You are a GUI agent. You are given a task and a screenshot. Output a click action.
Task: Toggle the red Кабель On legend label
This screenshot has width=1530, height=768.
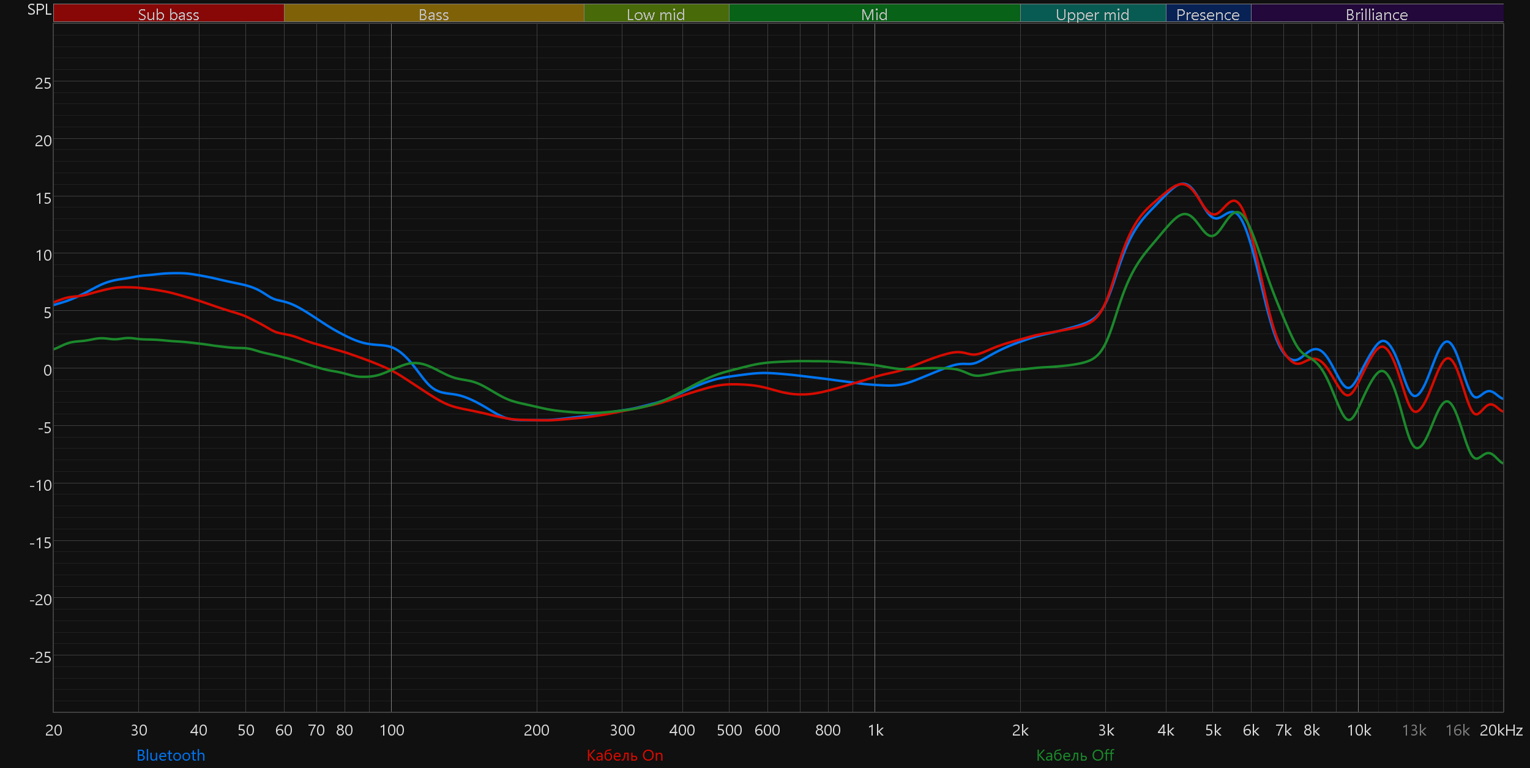(x=625, y=755)
